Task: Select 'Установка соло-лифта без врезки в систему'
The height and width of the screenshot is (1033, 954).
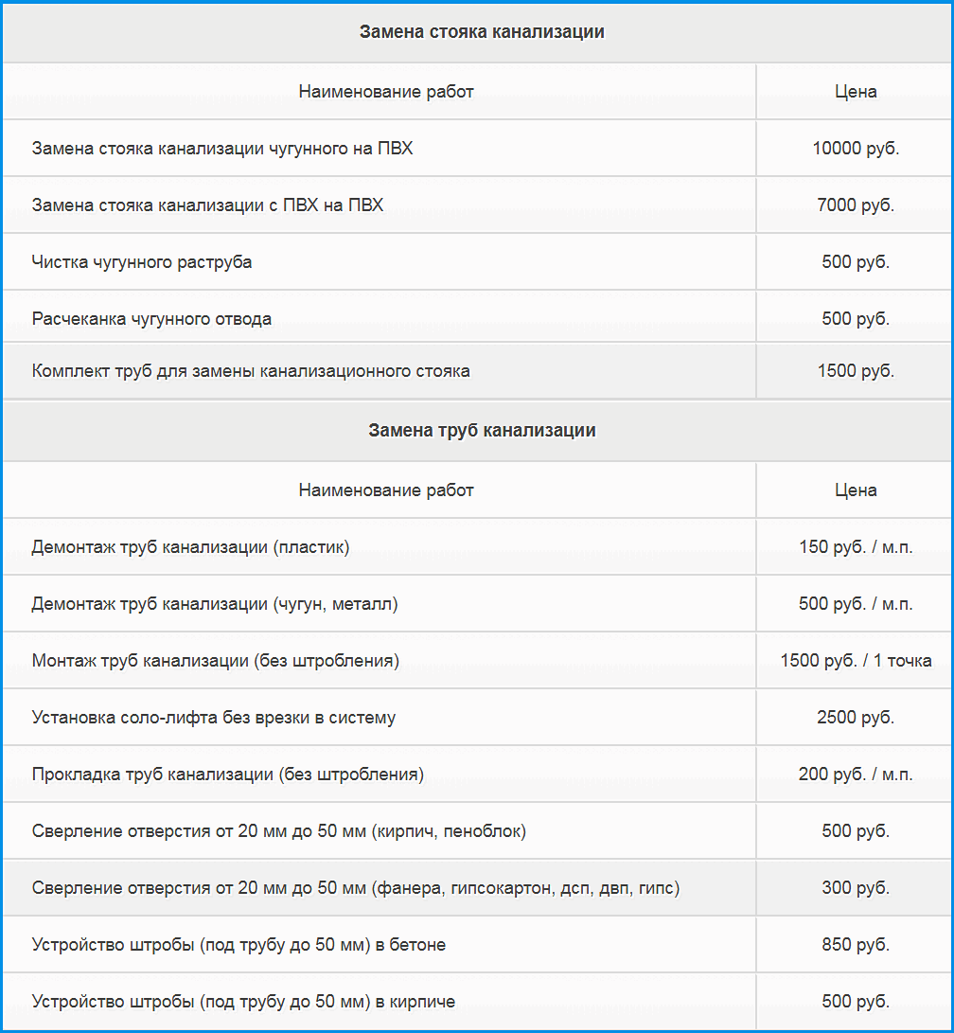Action: point(214,718)
